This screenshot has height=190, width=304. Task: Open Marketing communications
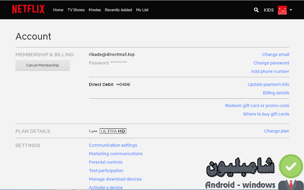click(x=116, y=154)
